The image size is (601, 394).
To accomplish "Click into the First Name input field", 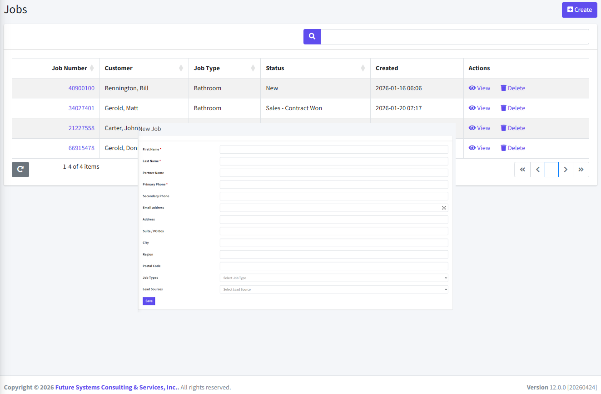I will (334, 150).
